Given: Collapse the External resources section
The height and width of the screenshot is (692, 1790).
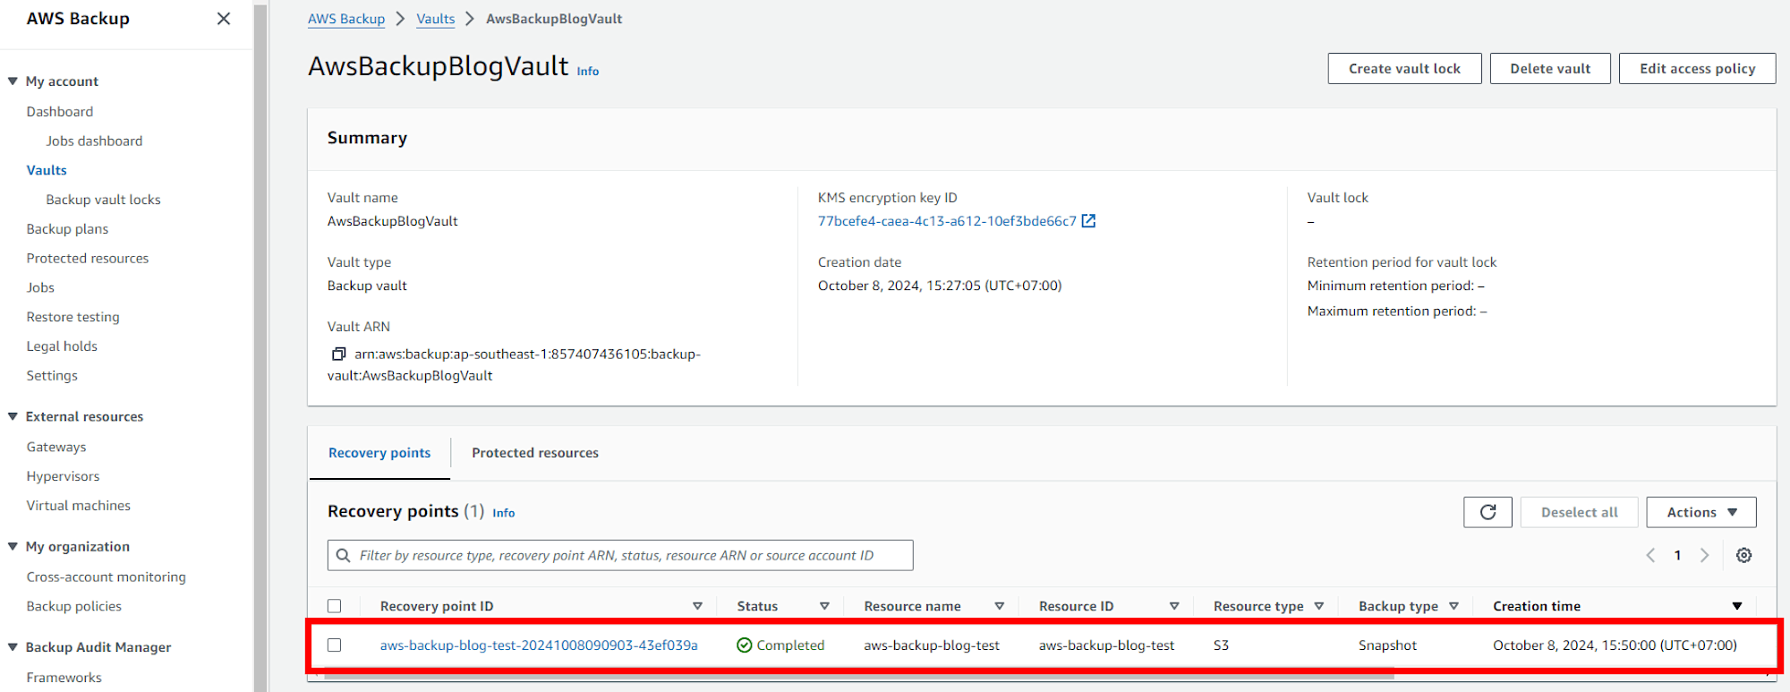Looking at the screenshot, I should [13, 416].
